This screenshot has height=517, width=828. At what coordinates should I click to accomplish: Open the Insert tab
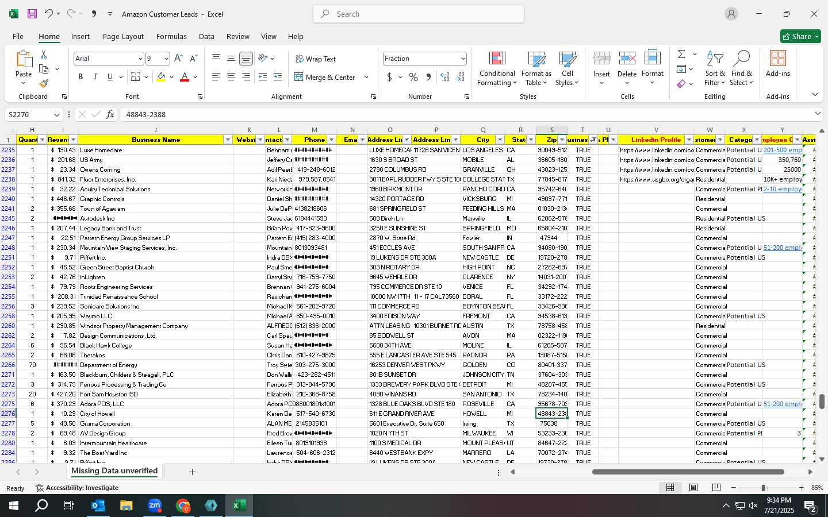pyautogui.click(x=80, y=36)
